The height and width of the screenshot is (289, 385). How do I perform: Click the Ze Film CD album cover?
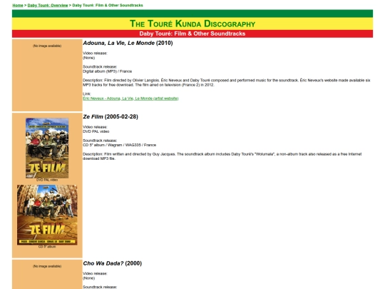click(47, 215)
